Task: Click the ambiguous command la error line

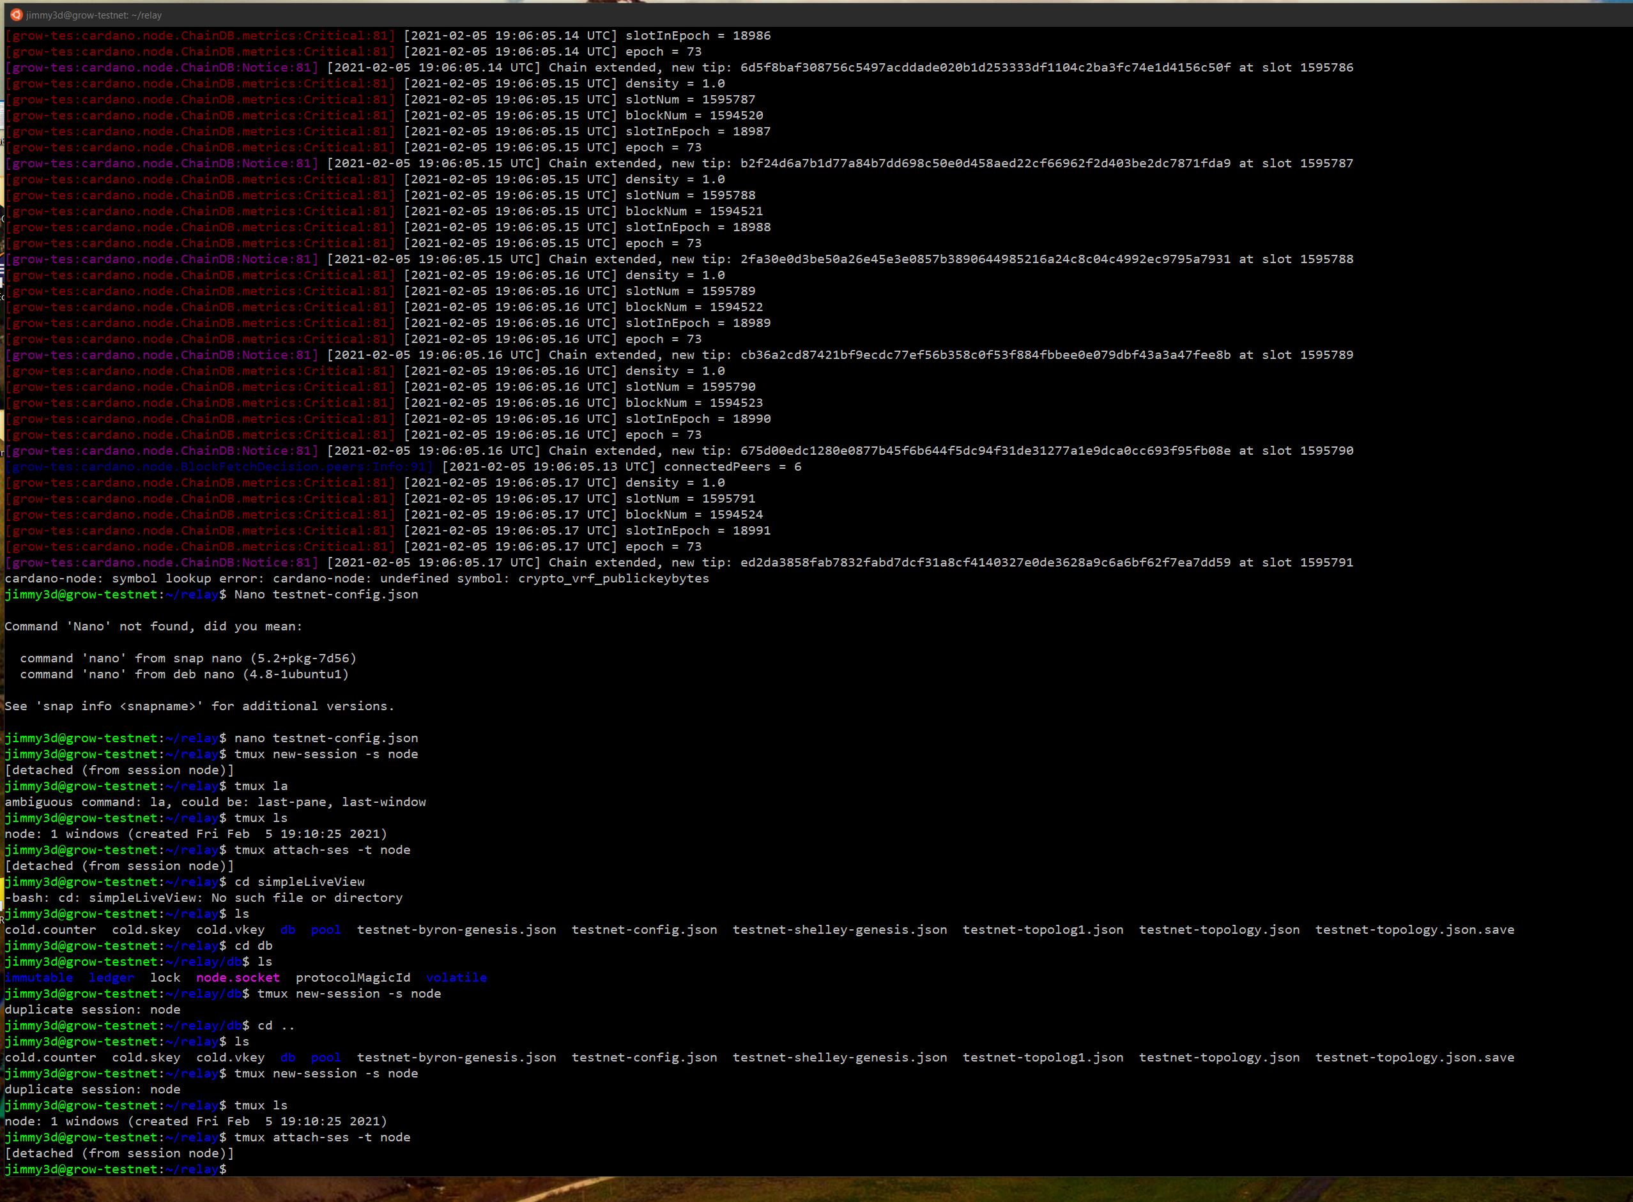Action: point(215,803)
